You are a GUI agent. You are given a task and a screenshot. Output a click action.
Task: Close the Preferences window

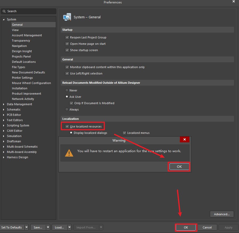233,2
